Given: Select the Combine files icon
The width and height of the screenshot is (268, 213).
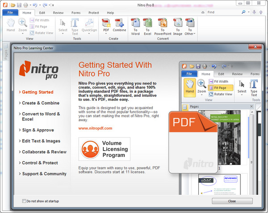Looking at the screenshot, I should (x=119, y=25).
